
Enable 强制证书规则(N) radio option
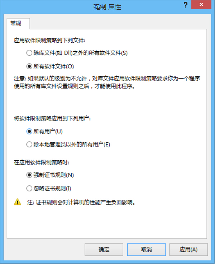pos(50,175)
